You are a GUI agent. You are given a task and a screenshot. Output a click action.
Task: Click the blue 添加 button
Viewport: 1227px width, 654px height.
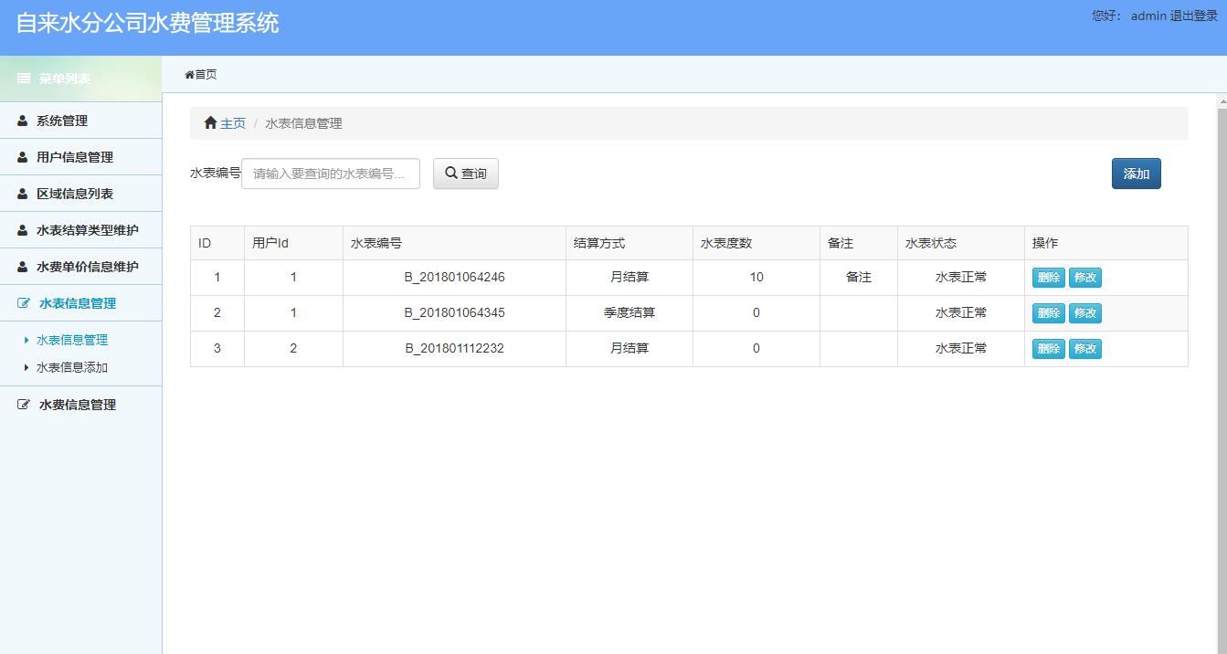pos(1136,173)
